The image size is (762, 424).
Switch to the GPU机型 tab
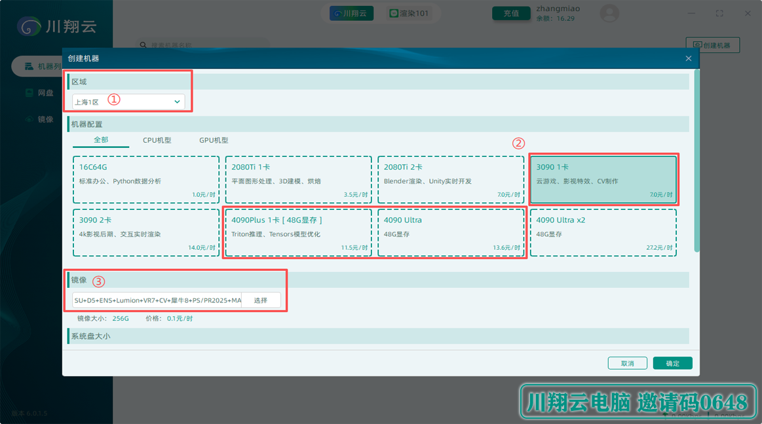pyautogui.click(x=214, y=140)
